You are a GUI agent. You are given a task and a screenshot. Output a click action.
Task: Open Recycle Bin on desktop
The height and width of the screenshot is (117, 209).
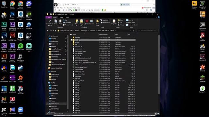(x=4, y=4)
